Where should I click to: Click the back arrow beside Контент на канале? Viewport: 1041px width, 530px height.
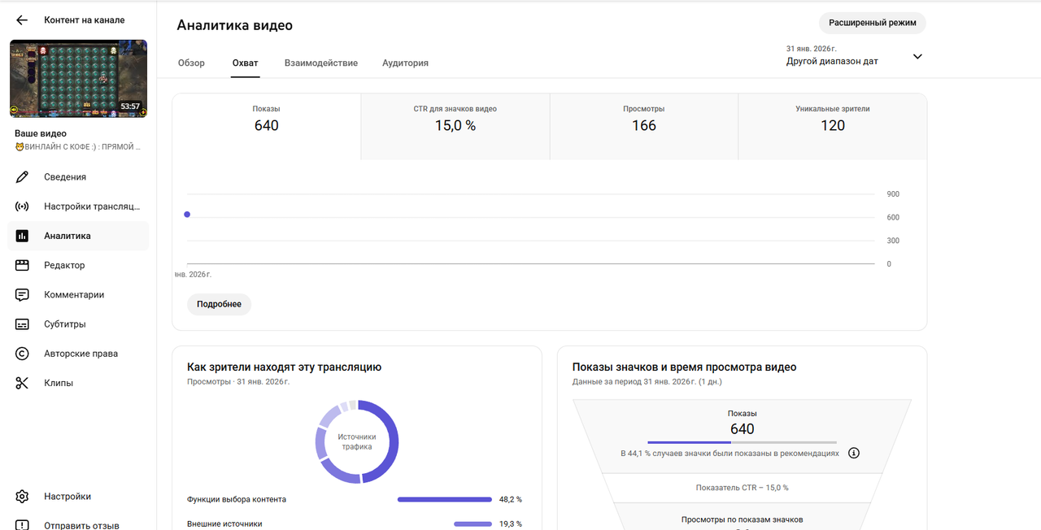22,20
